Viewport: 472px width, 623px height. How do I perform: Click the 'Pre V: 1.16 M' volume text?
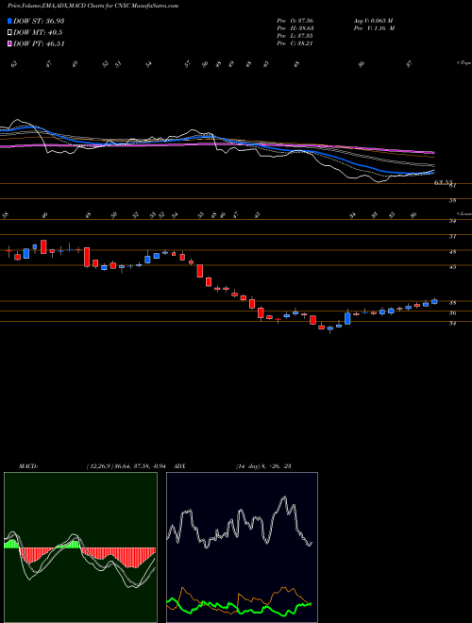(x=374, y=28)
